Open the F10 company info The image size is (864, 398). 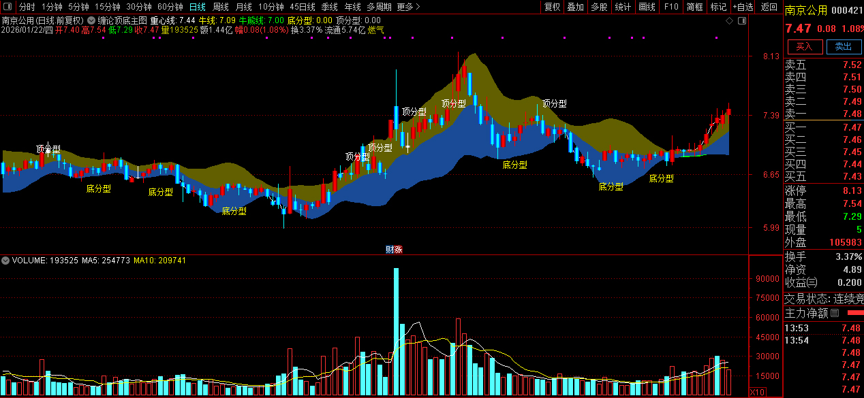(x=671, y=7)
